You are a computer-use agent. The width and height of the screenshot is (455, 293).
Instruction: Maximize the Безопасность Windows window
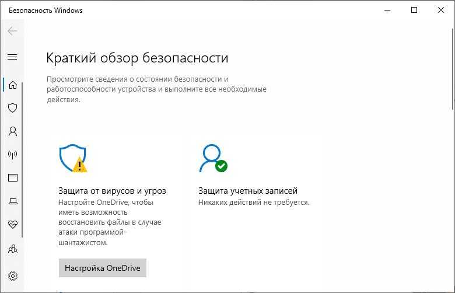pos(414,10)
